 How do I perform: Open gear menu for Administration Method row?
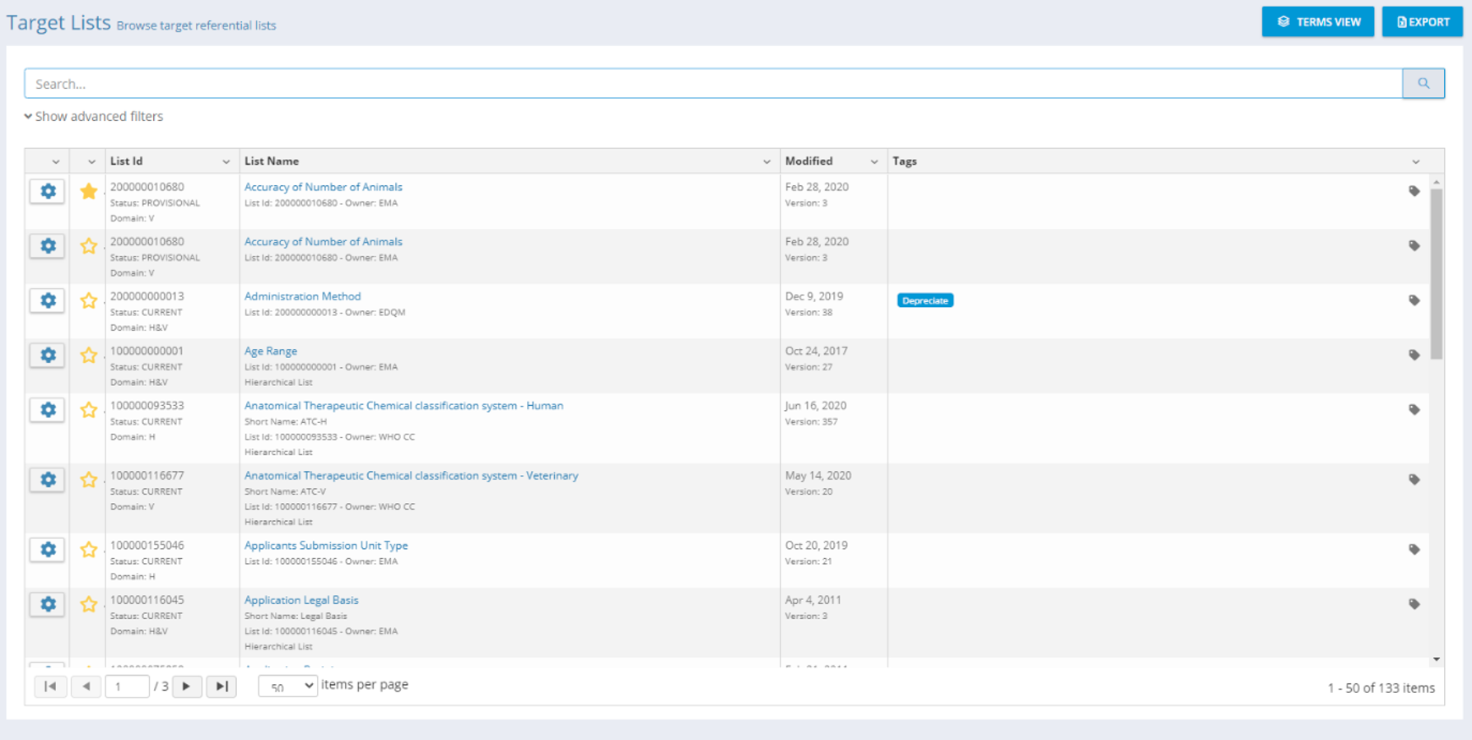click(48, 300)
